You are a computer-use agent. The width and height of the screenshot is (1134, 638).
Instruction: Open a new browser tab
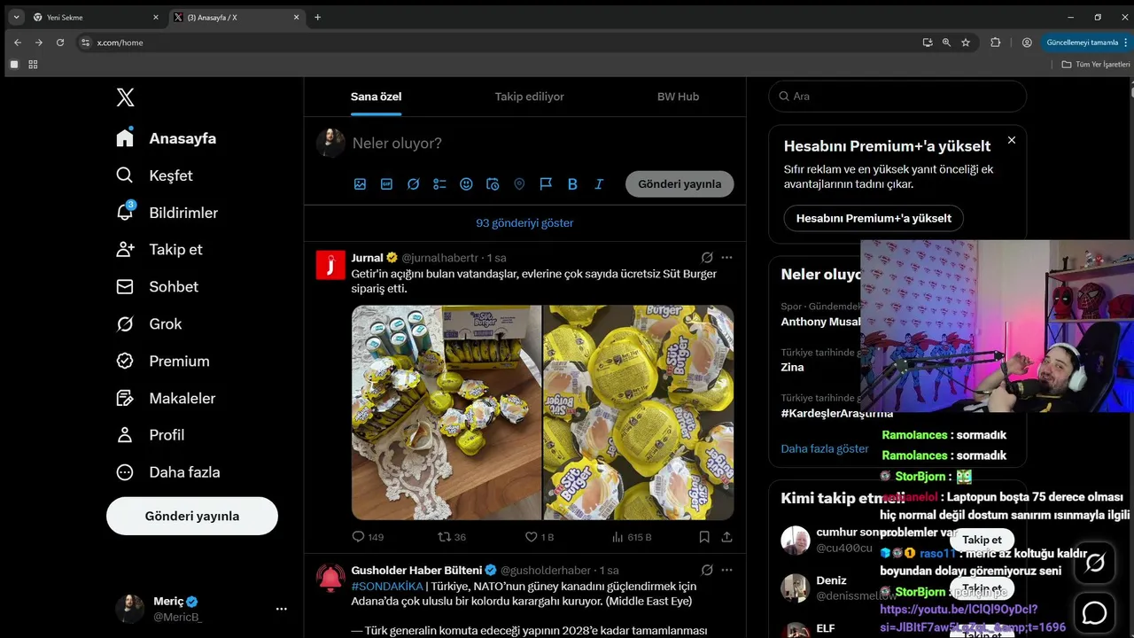tap(317, 18)
